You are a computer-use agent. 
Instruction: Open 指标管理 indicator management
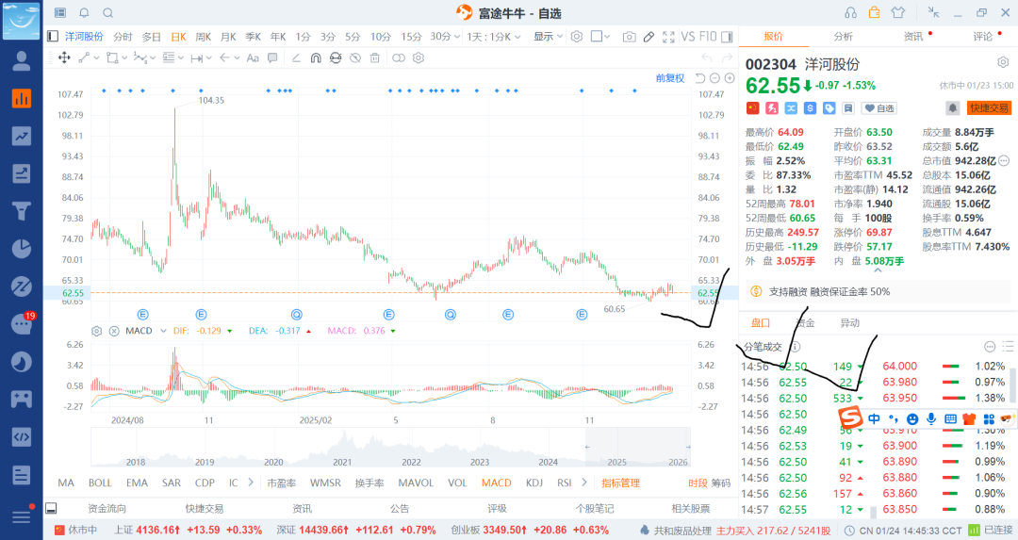pos(620,483)
